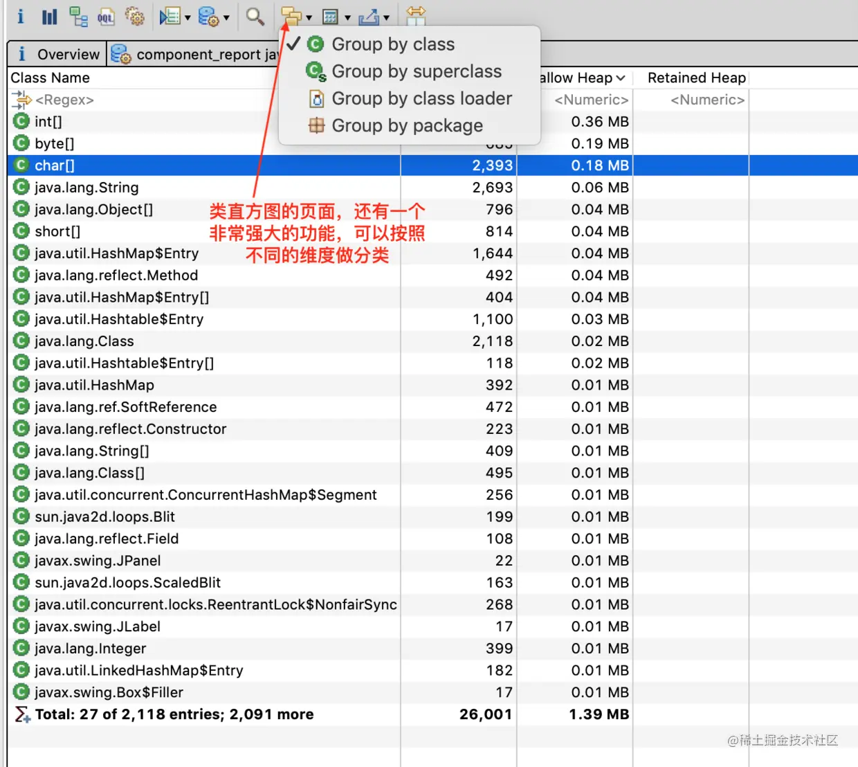Viewport: 858px width, 767px height.
Task: Expand the export dropdown arrow
Action: click(x=386, y=17)
